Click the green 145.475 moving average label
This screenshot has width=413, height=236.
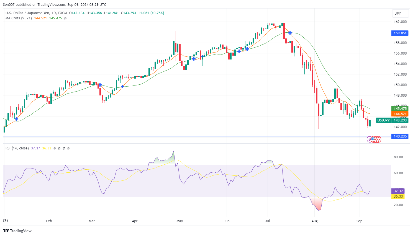click(400, 109)
